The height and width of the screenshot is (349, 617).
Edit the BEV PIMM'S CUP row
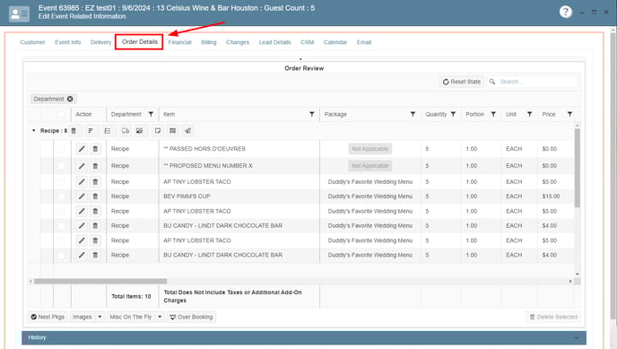coord(82,196)
